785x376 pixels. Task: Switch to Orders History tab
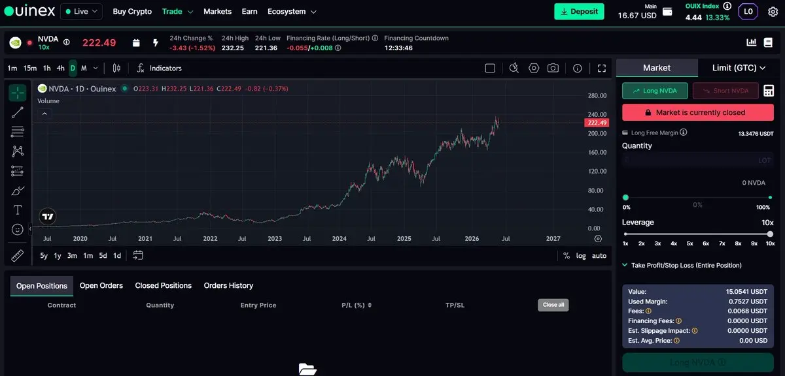[x=228, y=285]
